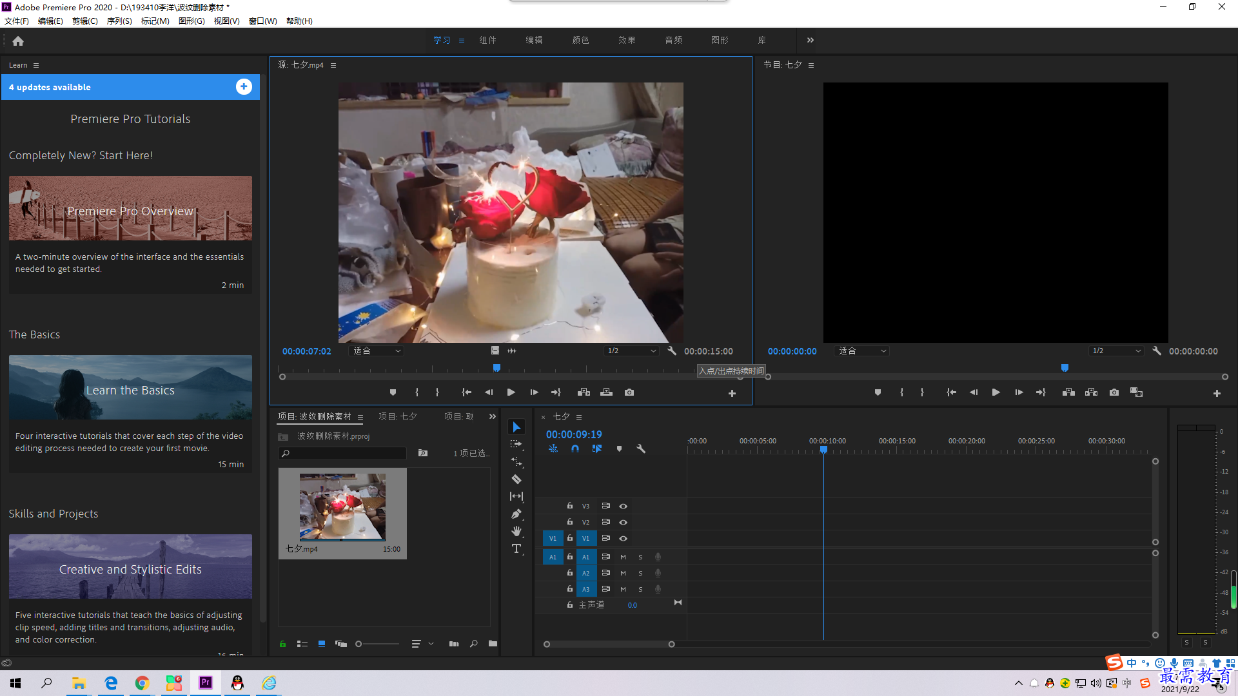Select the Hand tool
Viewport: 1238px width, 696px height.
pos(516,531)
